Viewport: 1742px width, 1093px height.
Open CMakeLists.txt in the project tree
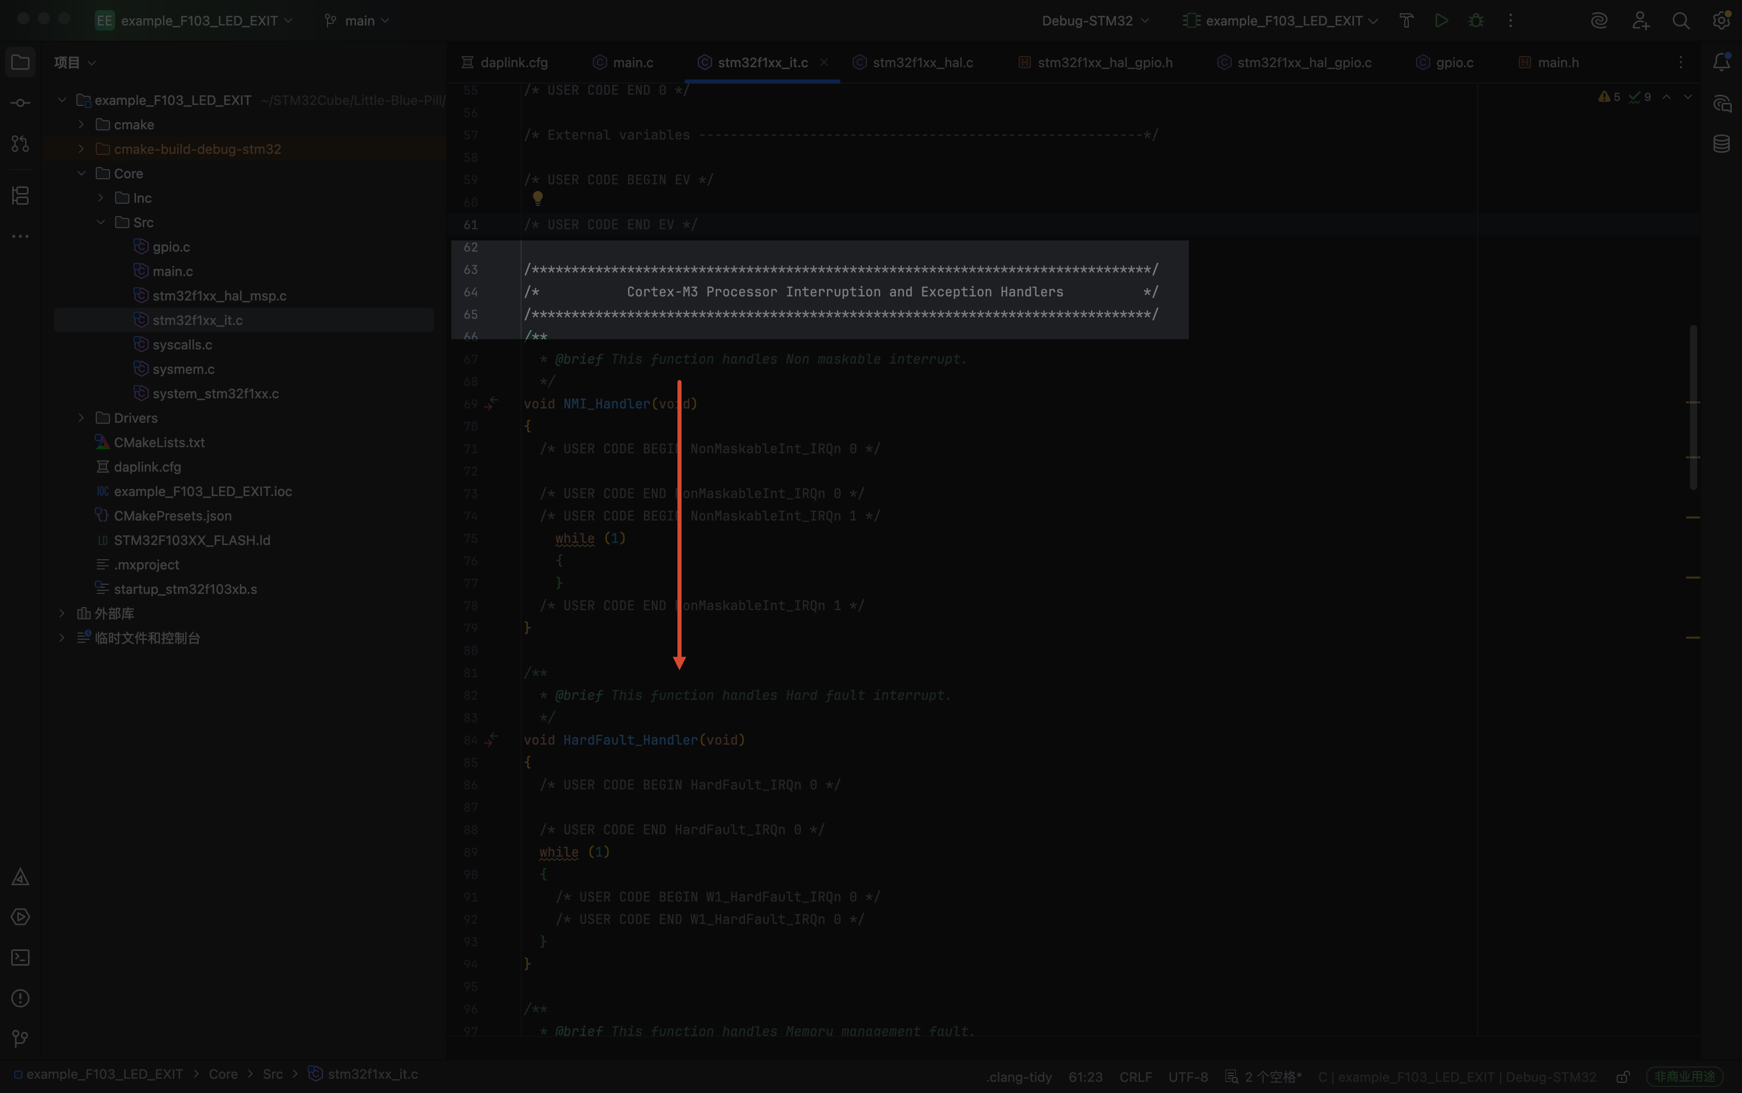click(x=159, y=443)
